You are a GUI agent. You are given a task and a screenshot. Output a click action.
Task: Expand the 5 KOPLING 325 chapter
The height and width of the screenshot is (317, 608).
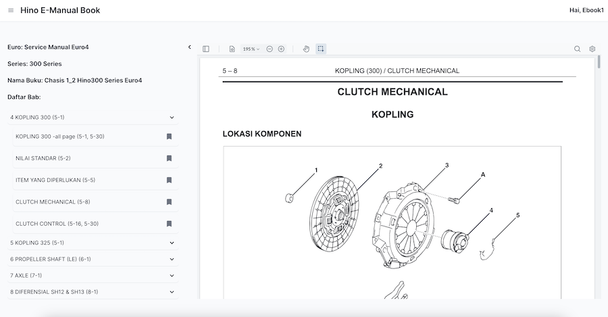(x=172, y=243)
